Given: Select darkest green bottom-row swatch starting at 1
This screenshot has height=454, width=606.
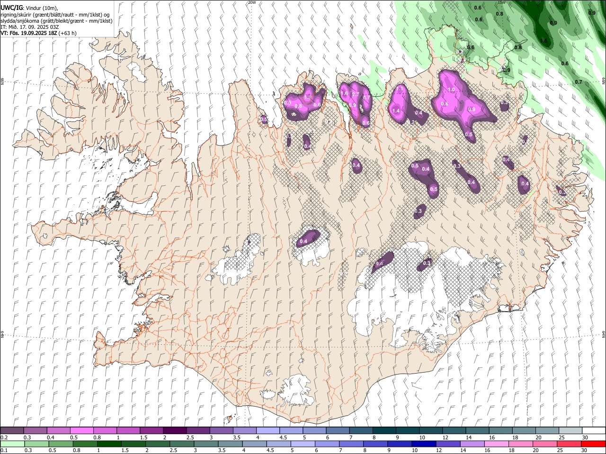Looking at the screenshot, I should pos(109,444).
